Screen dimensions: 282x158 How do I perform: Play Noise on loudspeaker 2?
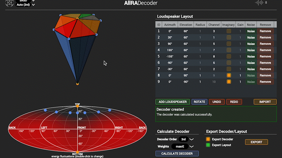click(251, 37)
